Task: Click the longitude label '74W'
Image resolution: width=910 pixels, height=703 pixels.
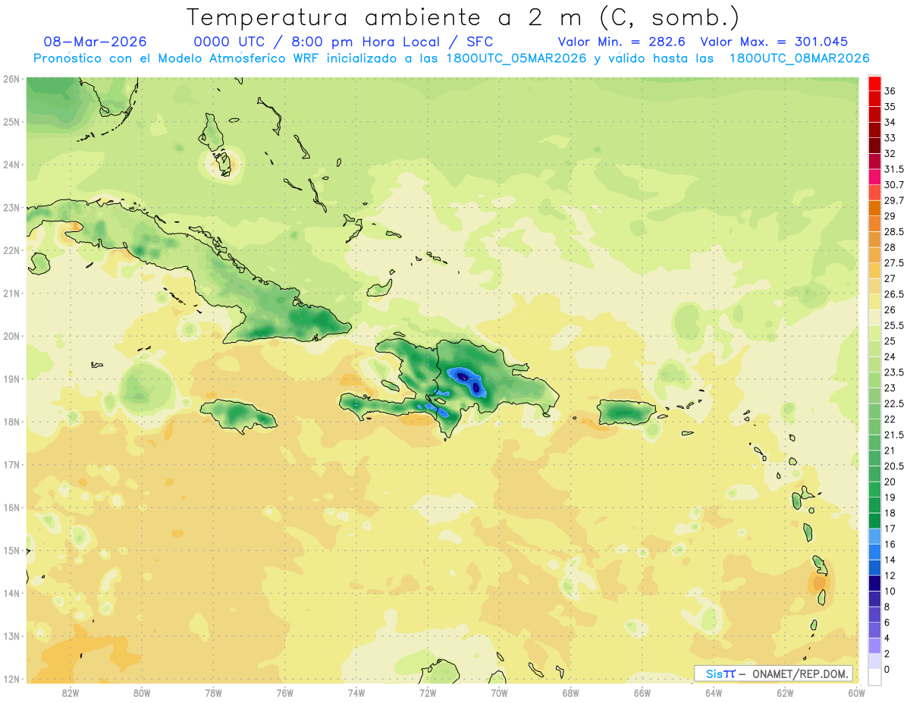Action: click(x=356, y=692)
